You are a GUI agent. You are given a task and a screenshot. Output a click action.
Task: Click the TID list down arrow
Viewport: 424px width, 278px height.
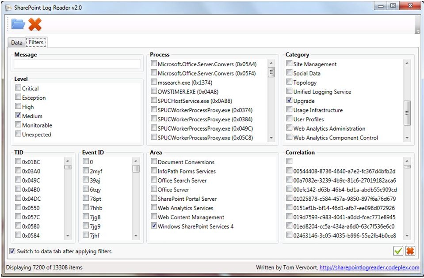click(x=68, y=236)
